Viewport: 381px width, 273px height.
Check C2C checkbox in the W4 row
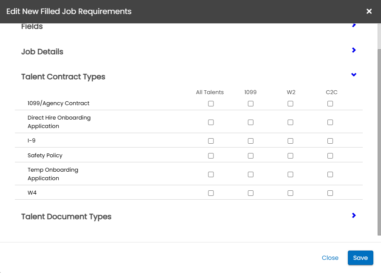(x=330, y=193)
